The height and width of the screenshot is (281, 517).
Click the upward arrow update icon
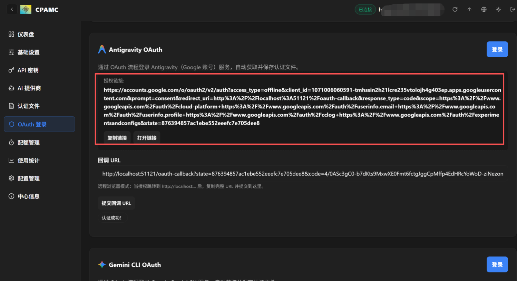(x=469, y=9)
